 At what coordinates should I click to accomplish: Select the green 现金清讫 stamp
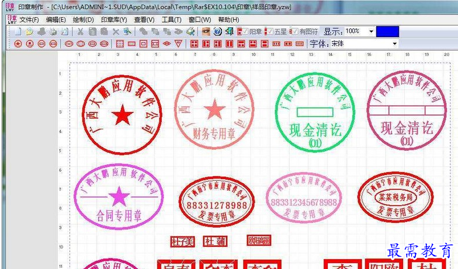315,112
